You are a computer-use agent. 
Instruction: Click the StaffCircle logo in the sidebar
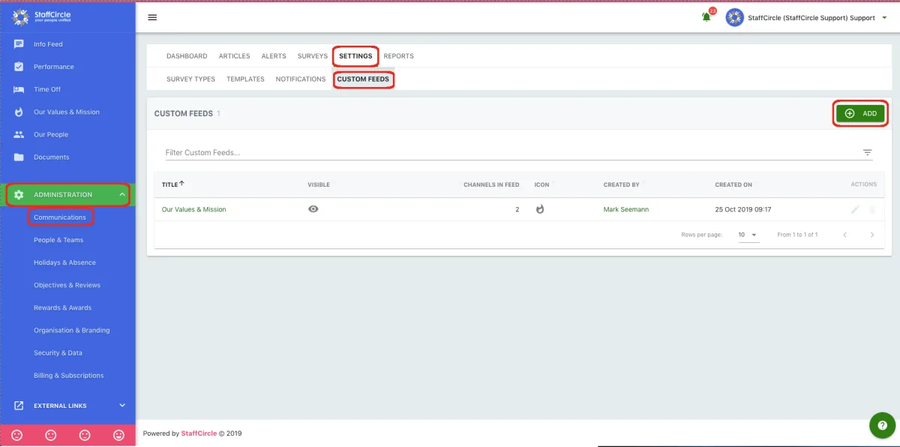tap(42, 17)
